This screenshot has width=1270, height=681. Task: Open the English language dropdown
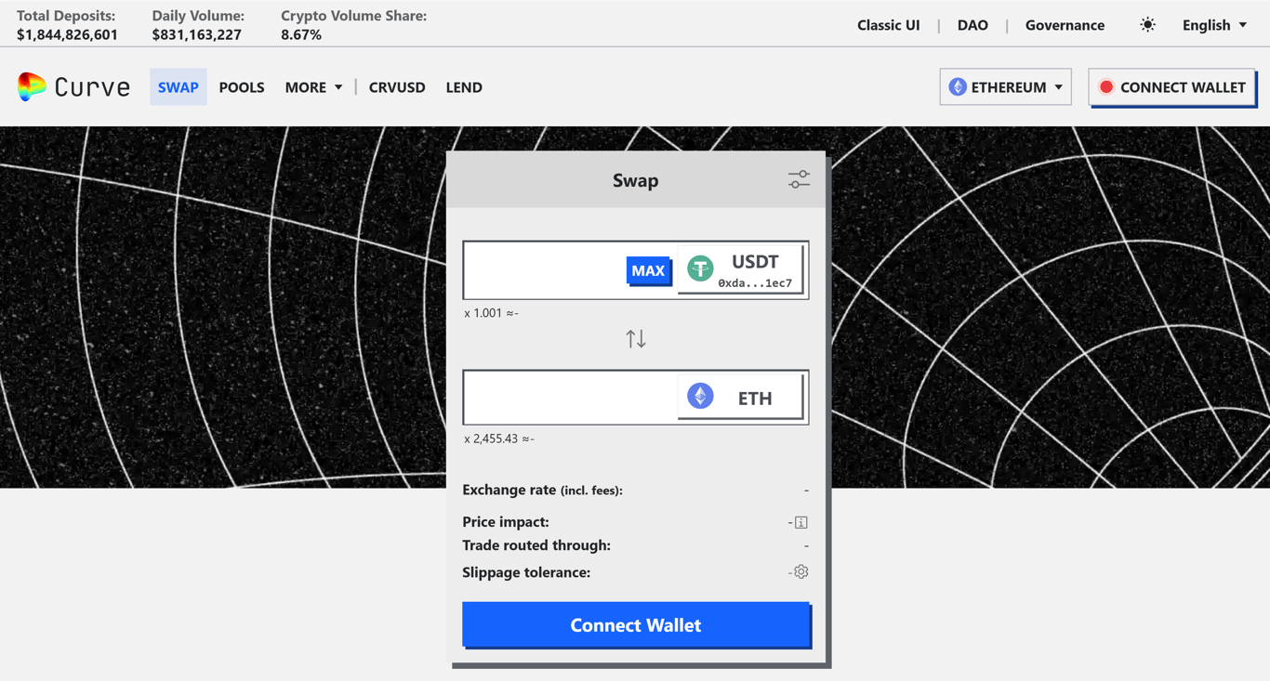coord(1214,25)
